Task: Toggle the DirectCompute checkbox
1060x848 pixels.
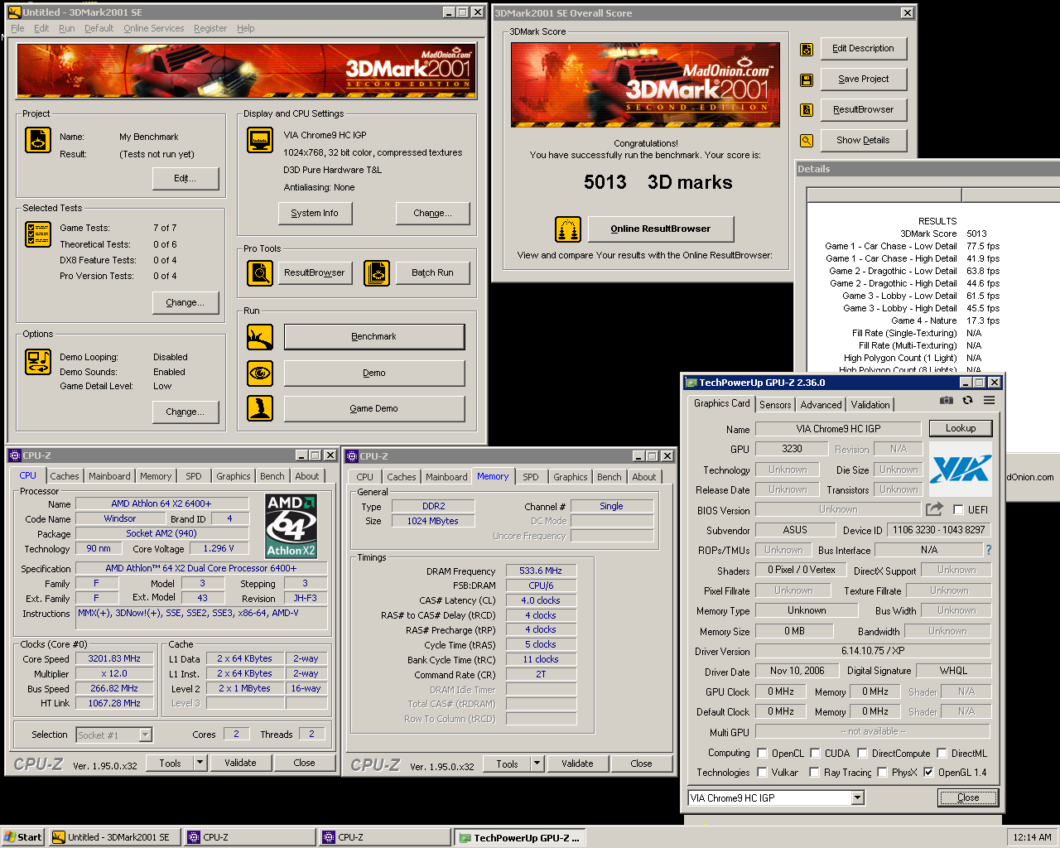Action: click(862, 753)
